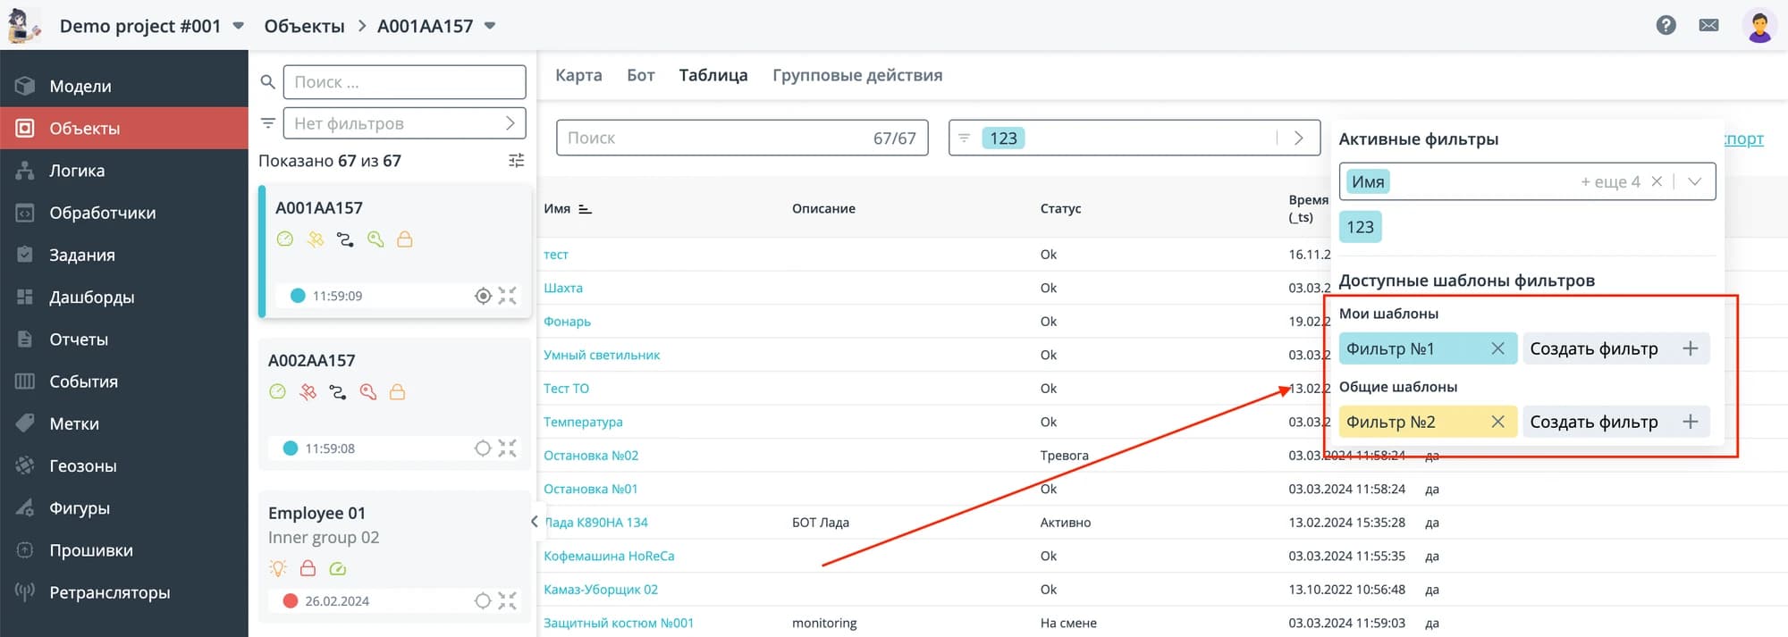Open the Групповые действия tab

point(857,75)
